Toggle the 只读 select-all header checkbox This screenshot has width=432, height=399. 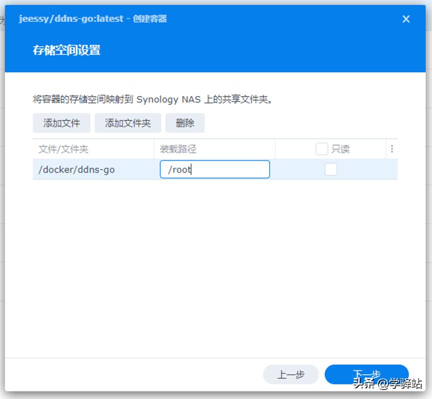tap(322, 148)
